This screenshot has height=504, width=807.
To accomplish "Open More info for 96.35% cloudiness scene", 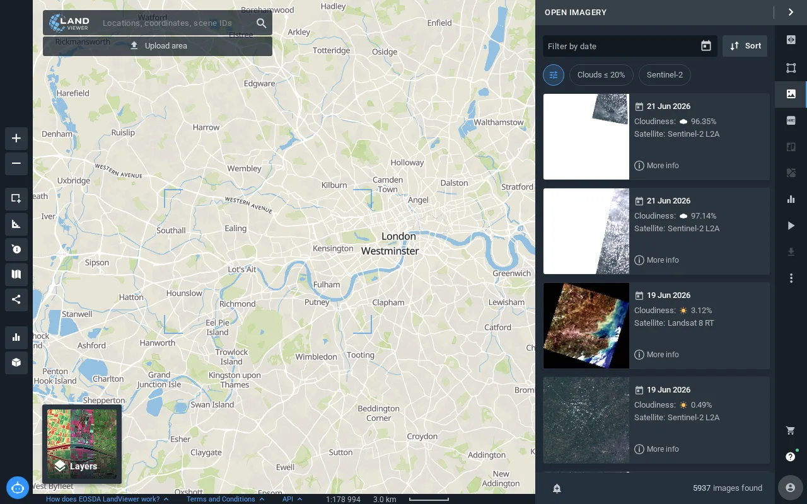I will pyautogui.click(x=656, y=166).
